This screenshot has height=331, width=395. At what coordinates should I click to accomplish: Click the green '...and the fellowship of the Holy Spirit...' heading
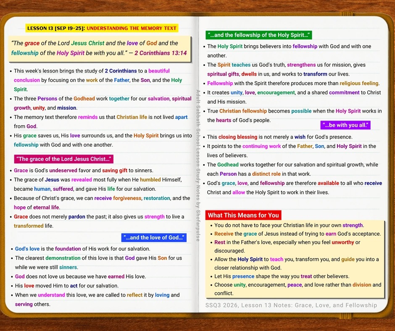tap(259, 35)
